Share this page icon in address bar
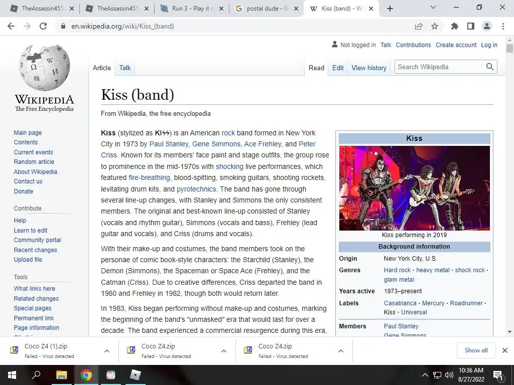Screen dimensions: 514x385 click(x=419, y=26)
